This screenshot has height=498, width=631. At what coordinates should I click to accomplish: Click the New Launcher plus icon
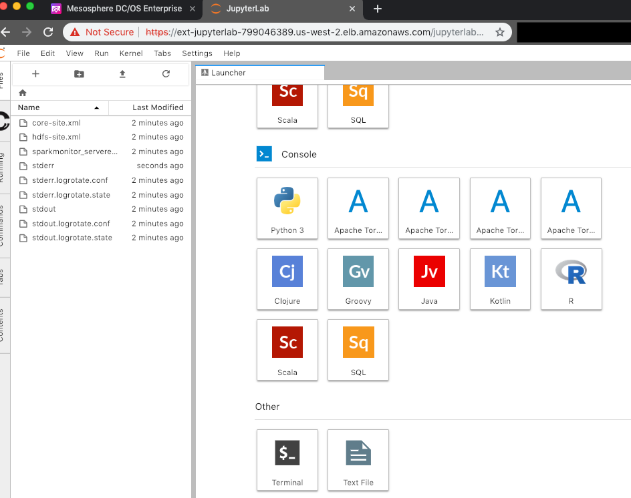(35, 74)
